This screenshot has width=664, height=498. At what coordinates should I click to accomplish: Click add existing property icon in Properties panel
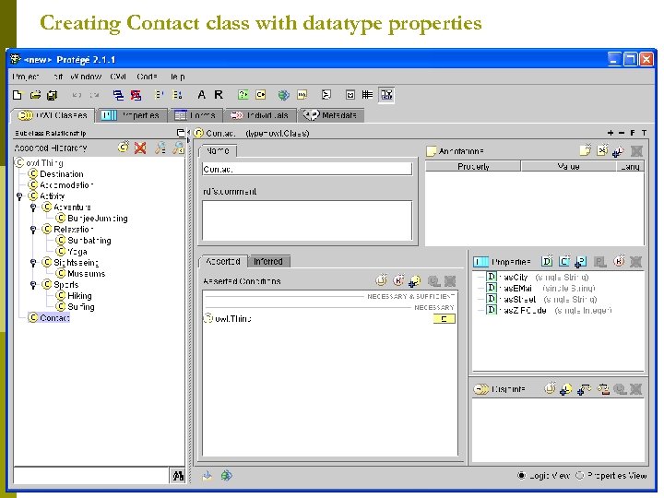[x=581, y=262]
